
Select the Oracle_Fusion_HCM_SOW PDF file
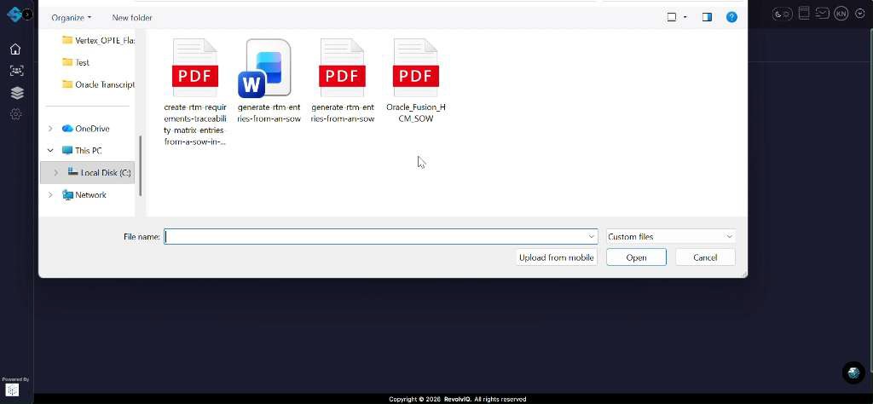click(415, 82)
